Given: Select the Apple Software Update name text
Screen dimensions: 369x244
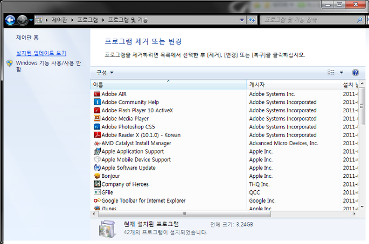Looking at the screenshot, I should [129, 168].
